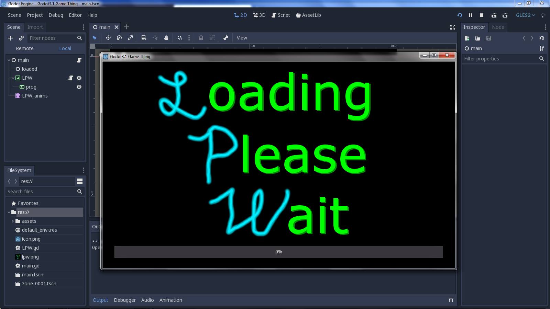
Task: Instance a child scene with link icon
Action: 21,38
